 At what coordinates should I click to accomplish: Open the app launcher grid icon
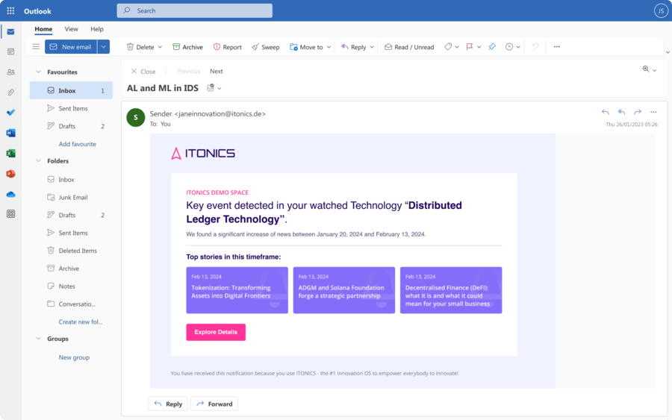coord(10,10)
